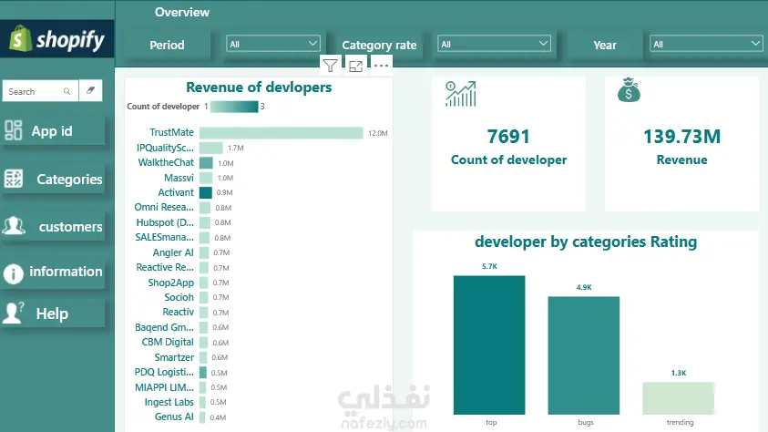
Task: Go to the App id page
Action: [x=53, y=131]
